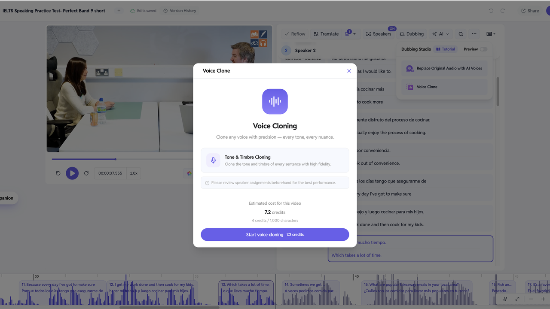Click the timeline horizontal scrollbar
The image size is (550, 309).
pyautogui.click(x=169, y=307)
